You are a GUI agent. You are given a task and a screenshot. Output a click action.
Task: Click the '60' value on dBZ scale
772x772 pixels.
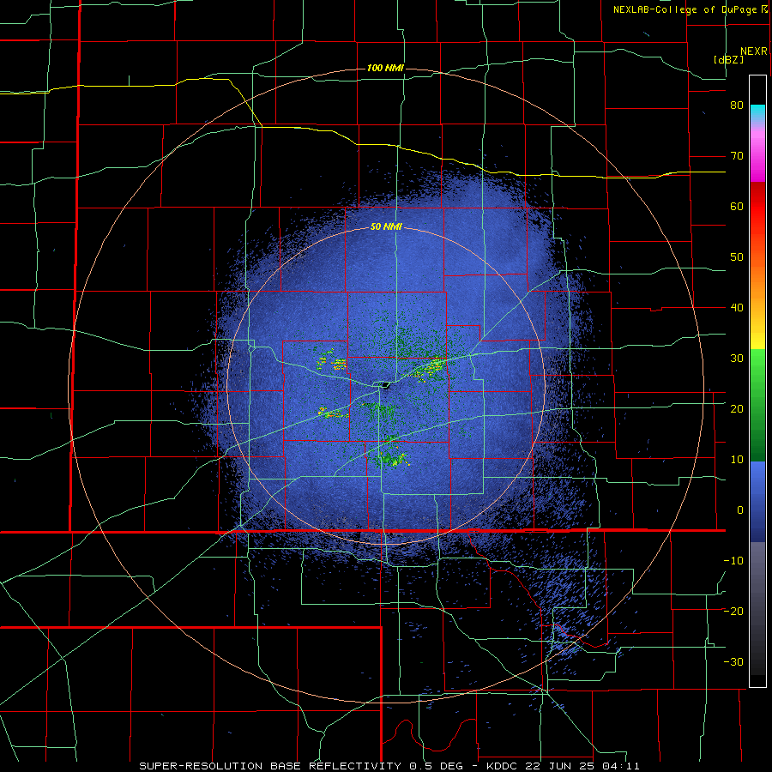[x=737, y=206]
